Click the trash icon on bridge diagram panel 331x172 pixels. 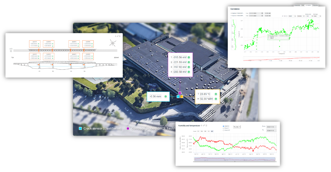[x=120, y=36]
